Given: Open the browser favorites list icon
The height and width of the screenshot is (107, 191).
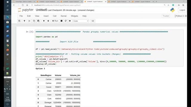Looking at the screenshot, I should point(179,5).
